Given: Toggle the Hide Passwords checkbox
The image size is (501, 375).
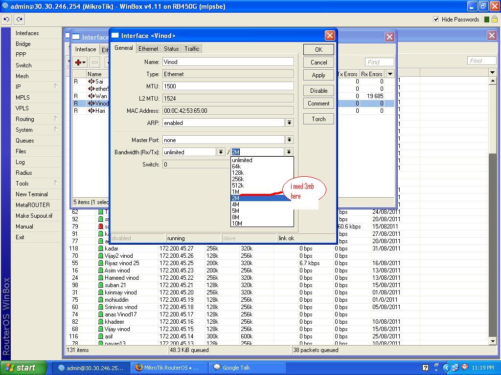Looking at the screenshot, I should coord(436,19).
